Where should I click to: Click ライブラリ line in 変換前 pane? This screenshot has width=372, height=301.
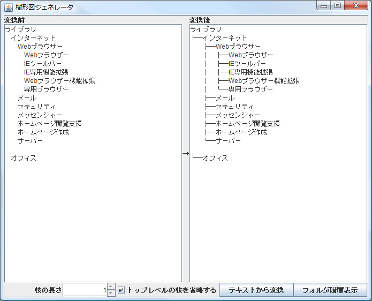[x=21, y=29]
